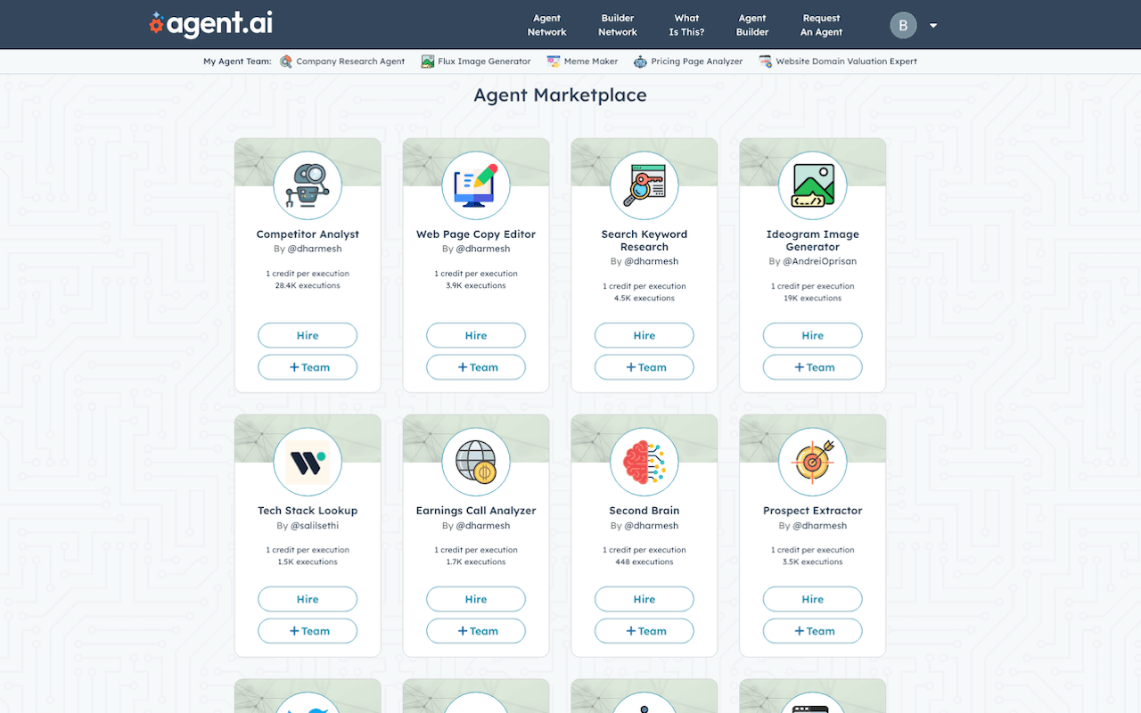The height and width of the screenshot is (713, 1141).
Task: Open the Website Domain Valuation Expert icon
Action: click(x=764, y=61)
